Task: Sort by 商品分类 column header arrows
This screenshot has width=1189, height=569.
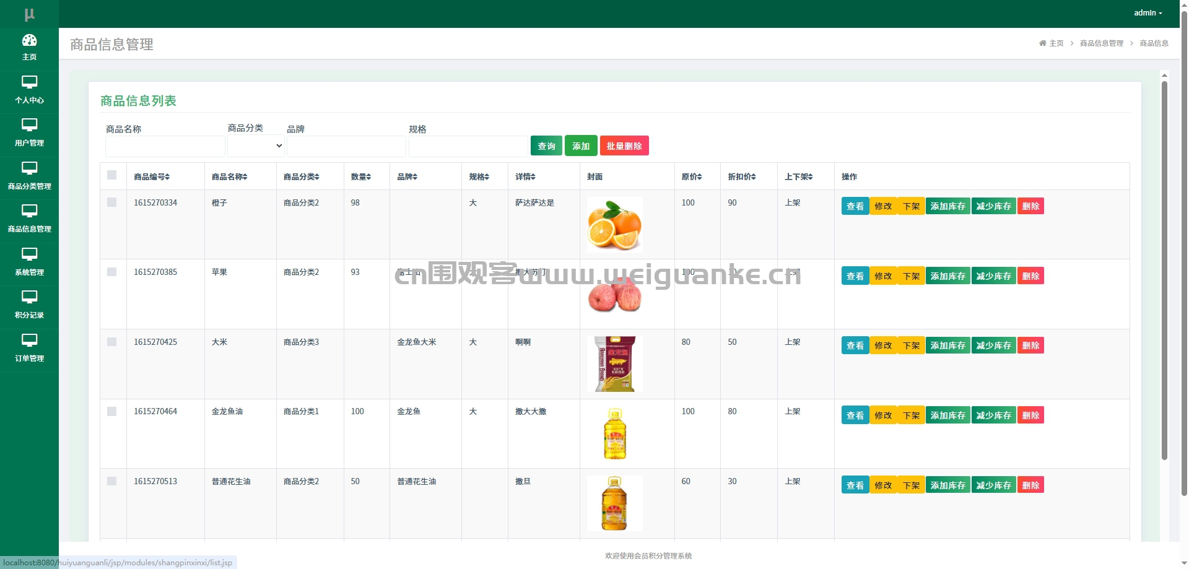Action: click(317, 177)
